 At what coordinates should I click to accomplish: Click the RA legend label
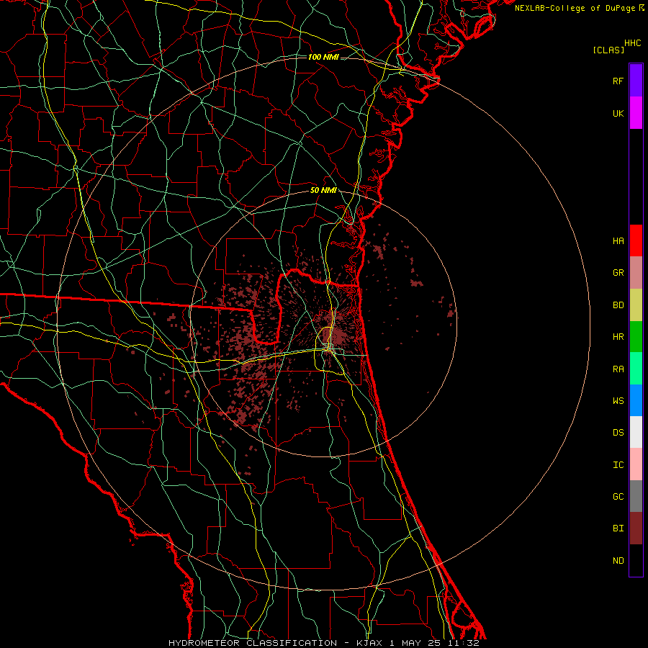pyautogui.click(x=618, y=369)
